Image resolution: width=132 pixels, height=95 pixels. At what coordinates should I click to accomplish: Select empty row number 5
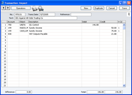4,37
